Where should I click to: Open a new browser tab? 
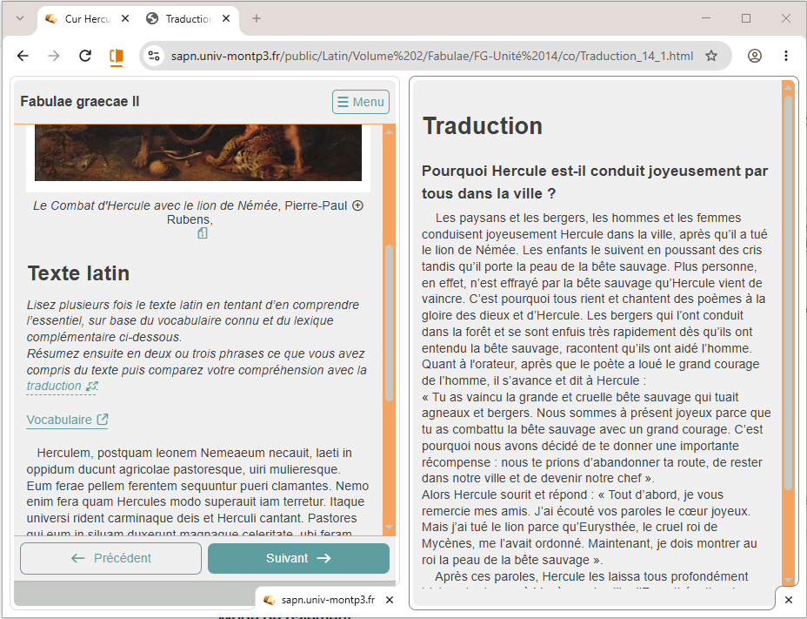point(257,18)
